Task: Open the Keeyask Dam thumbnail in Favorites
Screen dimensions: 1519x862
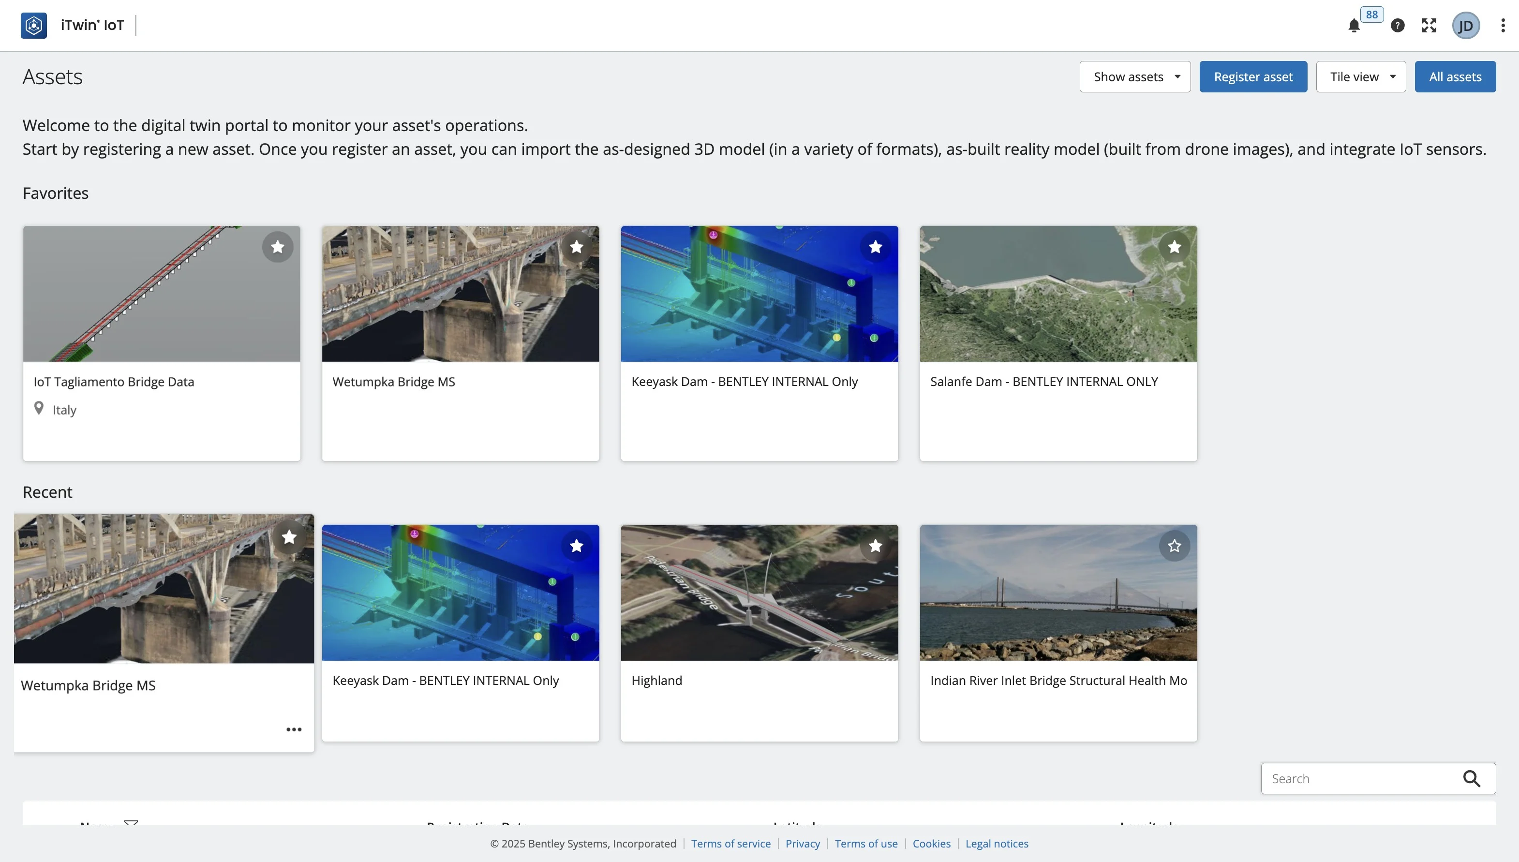Action: [x=759, y=294]
